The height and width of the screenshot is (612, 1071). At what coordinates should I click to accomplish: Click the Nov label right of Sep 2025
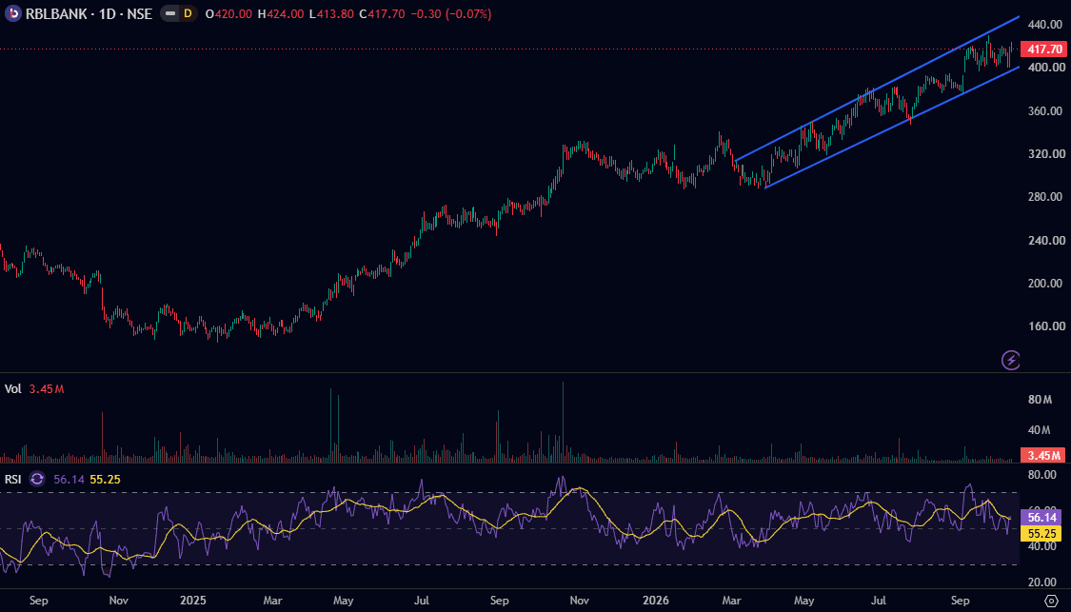click(x=579, y=601)
